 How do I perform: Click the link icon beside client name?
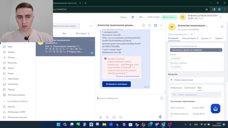[222, 27]
